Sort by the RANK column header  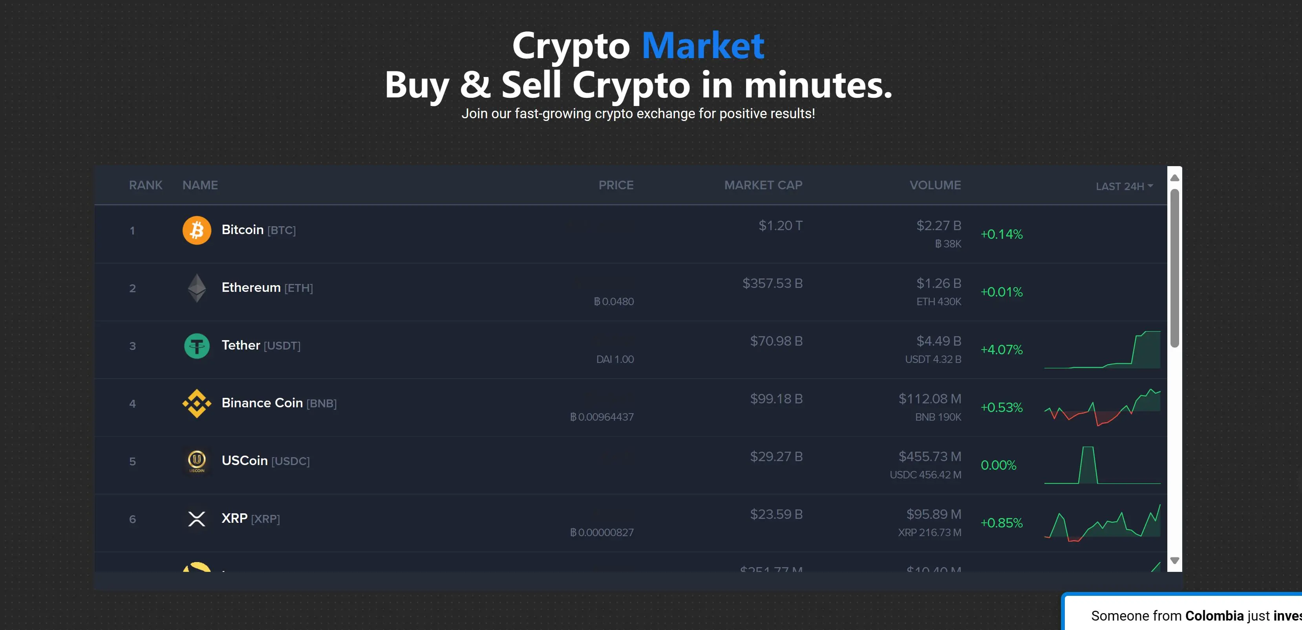pyautogui.click(x=146, y=185)
